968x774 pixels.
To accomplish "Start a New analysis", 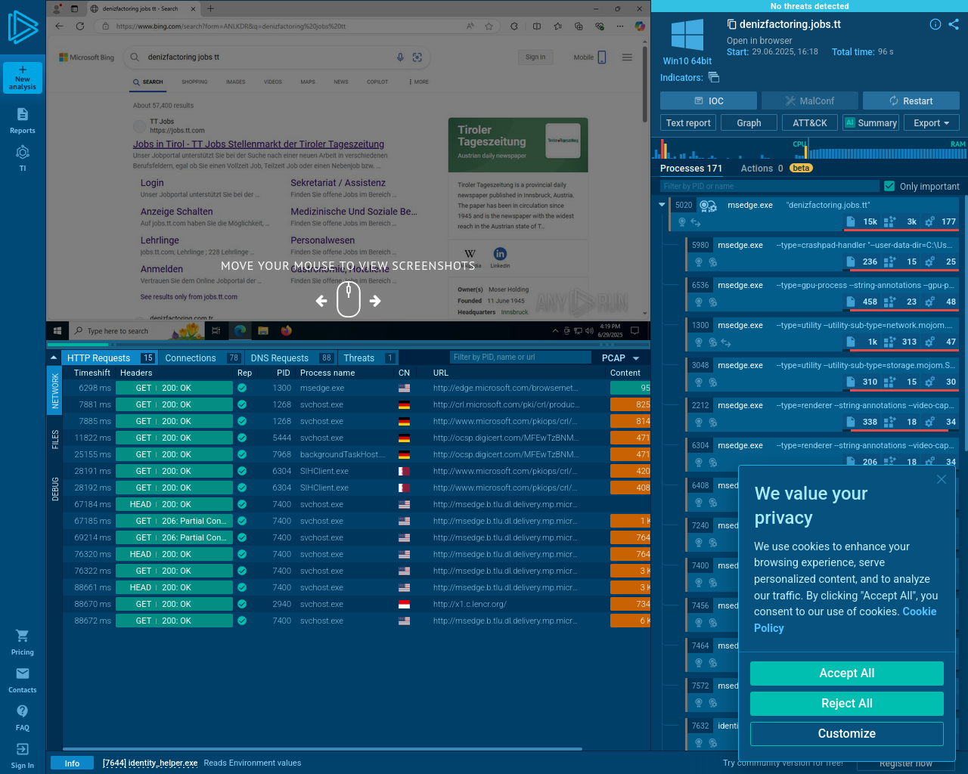I will point(23,78).
